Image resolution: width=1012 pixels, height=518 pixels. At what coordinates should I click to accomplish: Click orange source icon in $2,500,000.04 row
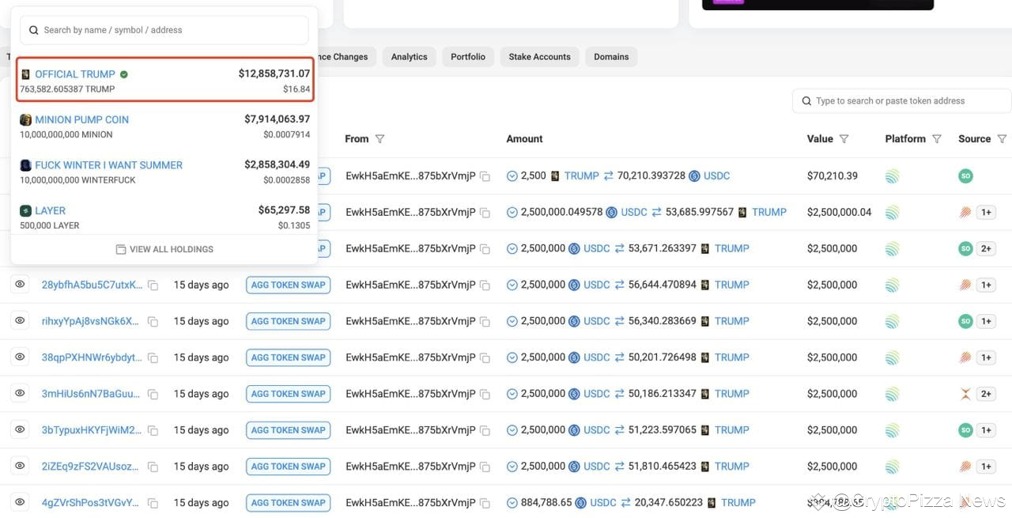point(965,213)
